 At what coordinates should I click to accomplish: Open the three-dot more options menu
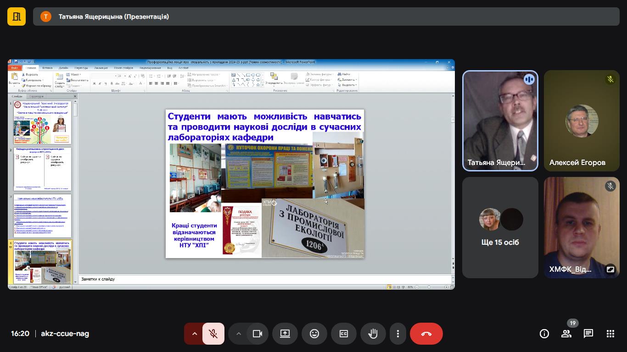tap(398, 334)
